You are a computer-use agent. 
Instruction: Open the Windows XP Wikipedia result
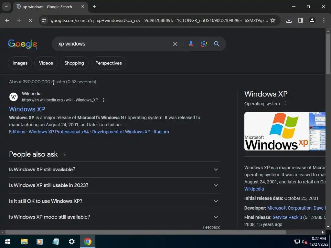pyautogui.click(x=27, y=109)
